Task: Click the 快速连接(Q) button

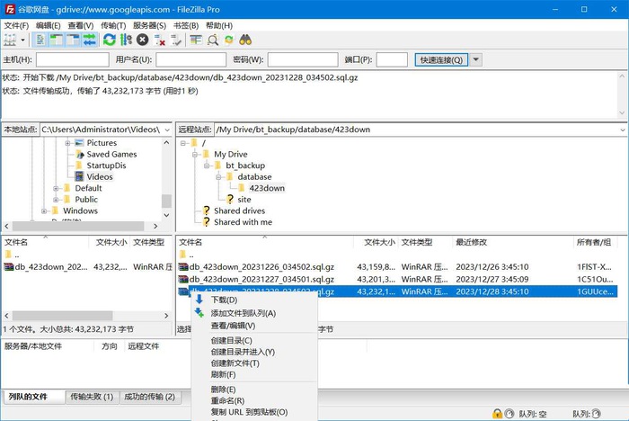Action: coord(441,60)
